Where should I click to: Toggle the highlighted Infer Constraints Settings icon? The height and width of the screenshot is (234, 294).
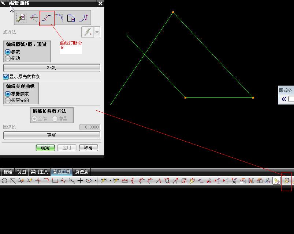(x=276, y=181)
